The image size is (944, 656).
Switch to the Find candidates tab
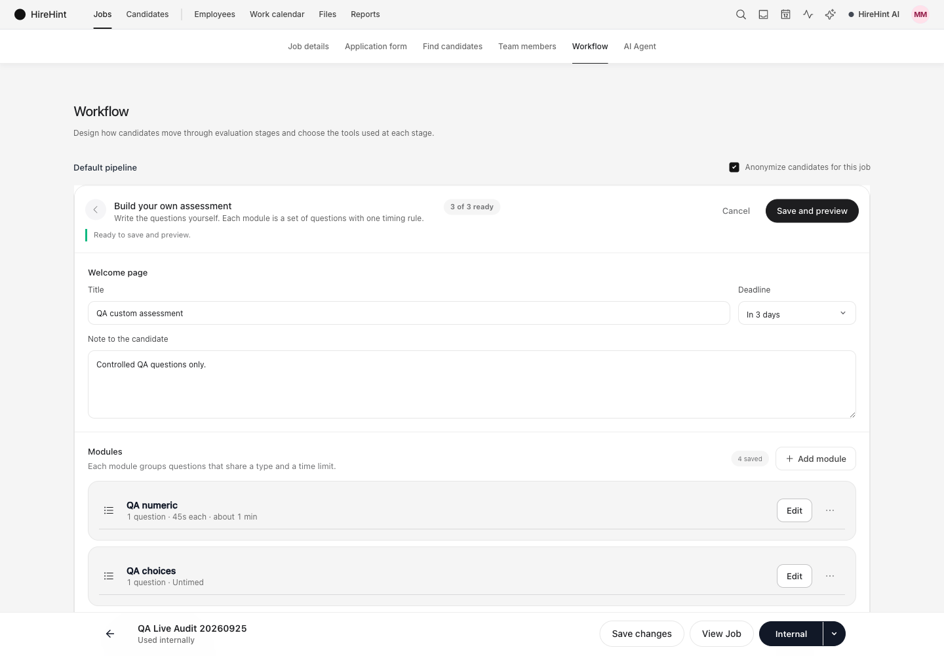tap(452, 47)
